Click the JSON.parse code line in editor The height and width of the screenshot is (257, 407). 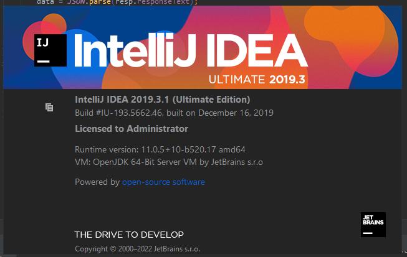(x=117, y=2)
